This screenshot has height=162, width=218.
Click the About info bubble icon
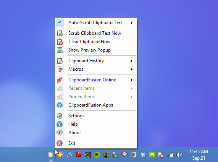pos(60,133)
